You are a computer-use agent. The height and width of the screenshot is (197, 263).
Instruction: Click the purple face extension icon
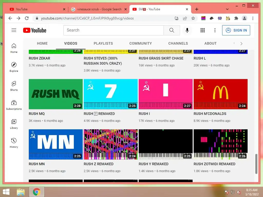tap(220, 18)
